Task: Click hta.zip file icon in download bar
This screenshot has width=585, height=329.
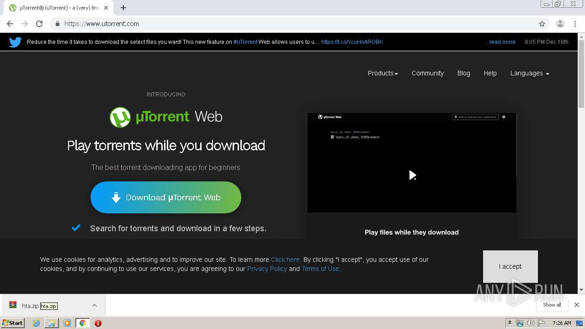Action: coord(13,305)
